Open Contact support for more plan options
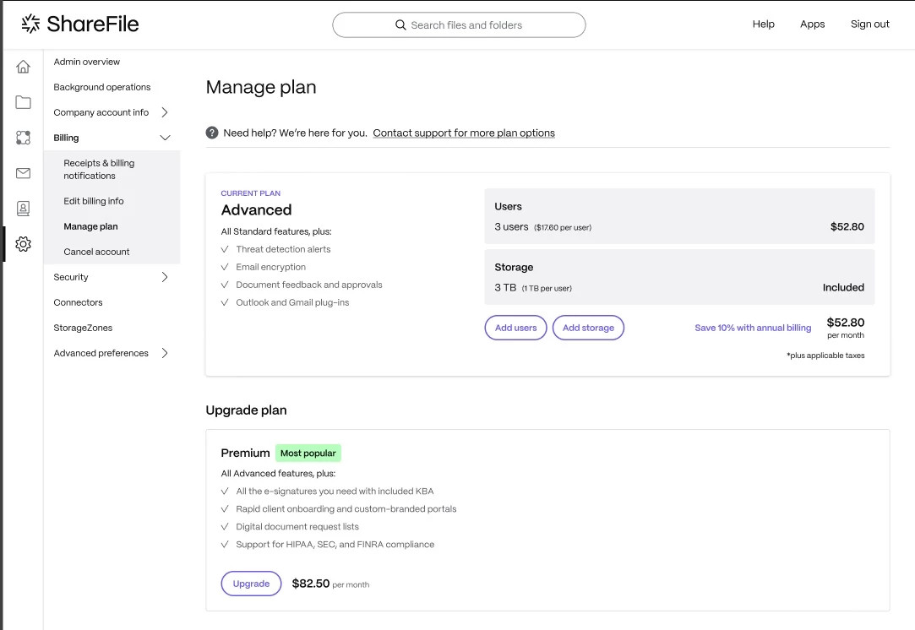Viewport: 915px width, 630px height. tap(464, 133)
